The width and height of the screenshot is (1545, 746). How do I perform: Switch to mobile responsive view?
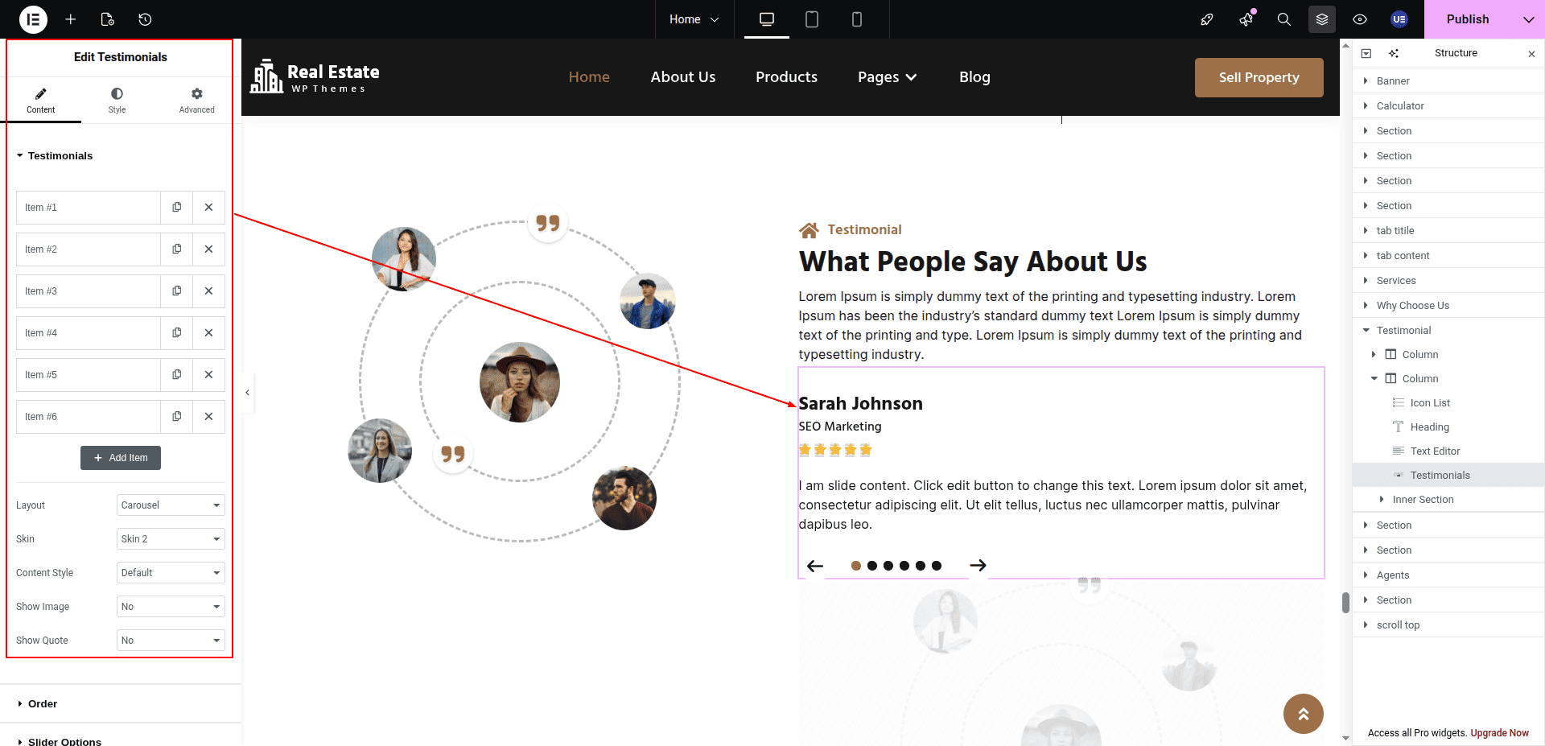tap(856, 19)
